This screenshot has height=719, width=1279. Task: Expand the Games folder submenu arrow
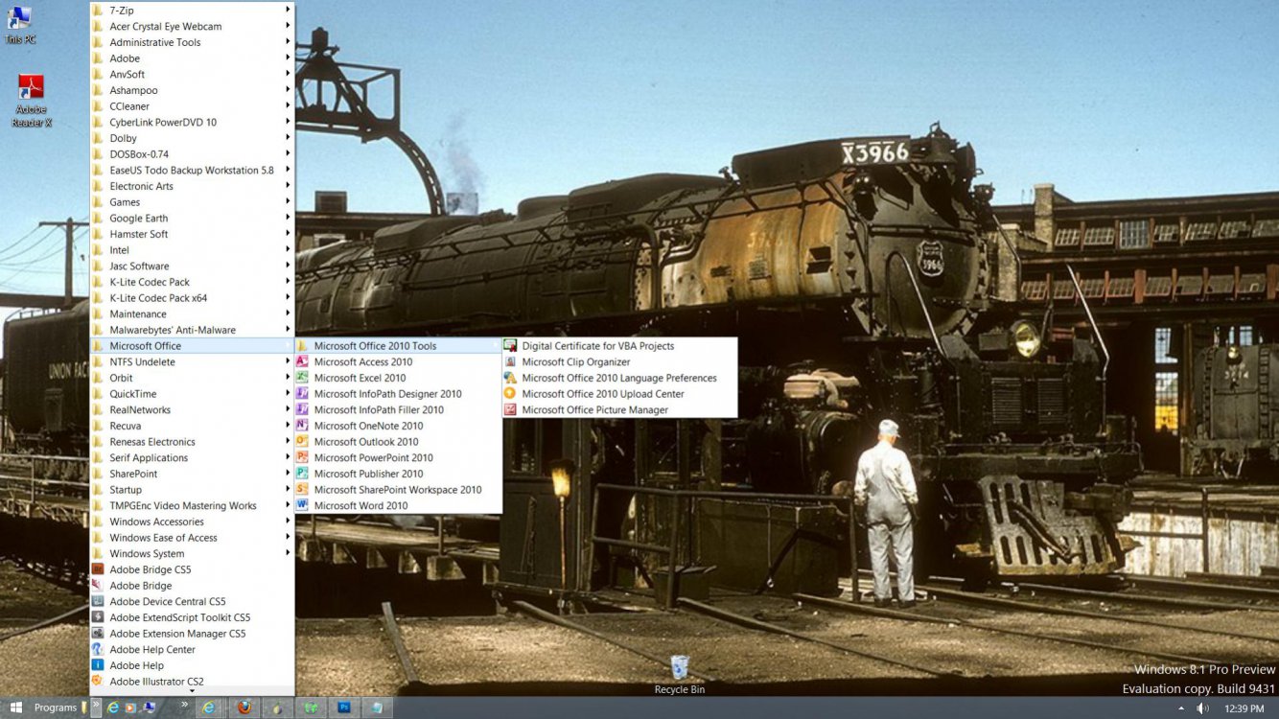(x=288, y=202)
